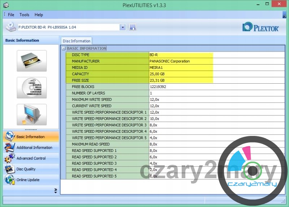
Task: Open the drive selection dropdown arrow
Action: 122,27
